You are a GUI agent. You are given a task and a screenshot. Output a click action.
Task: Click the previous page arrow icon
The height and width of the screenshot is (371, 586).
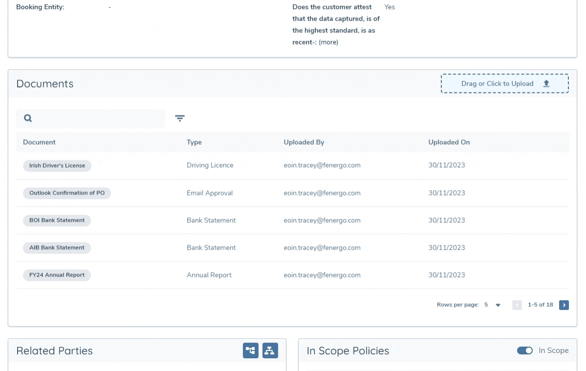[x=517, y=305]
